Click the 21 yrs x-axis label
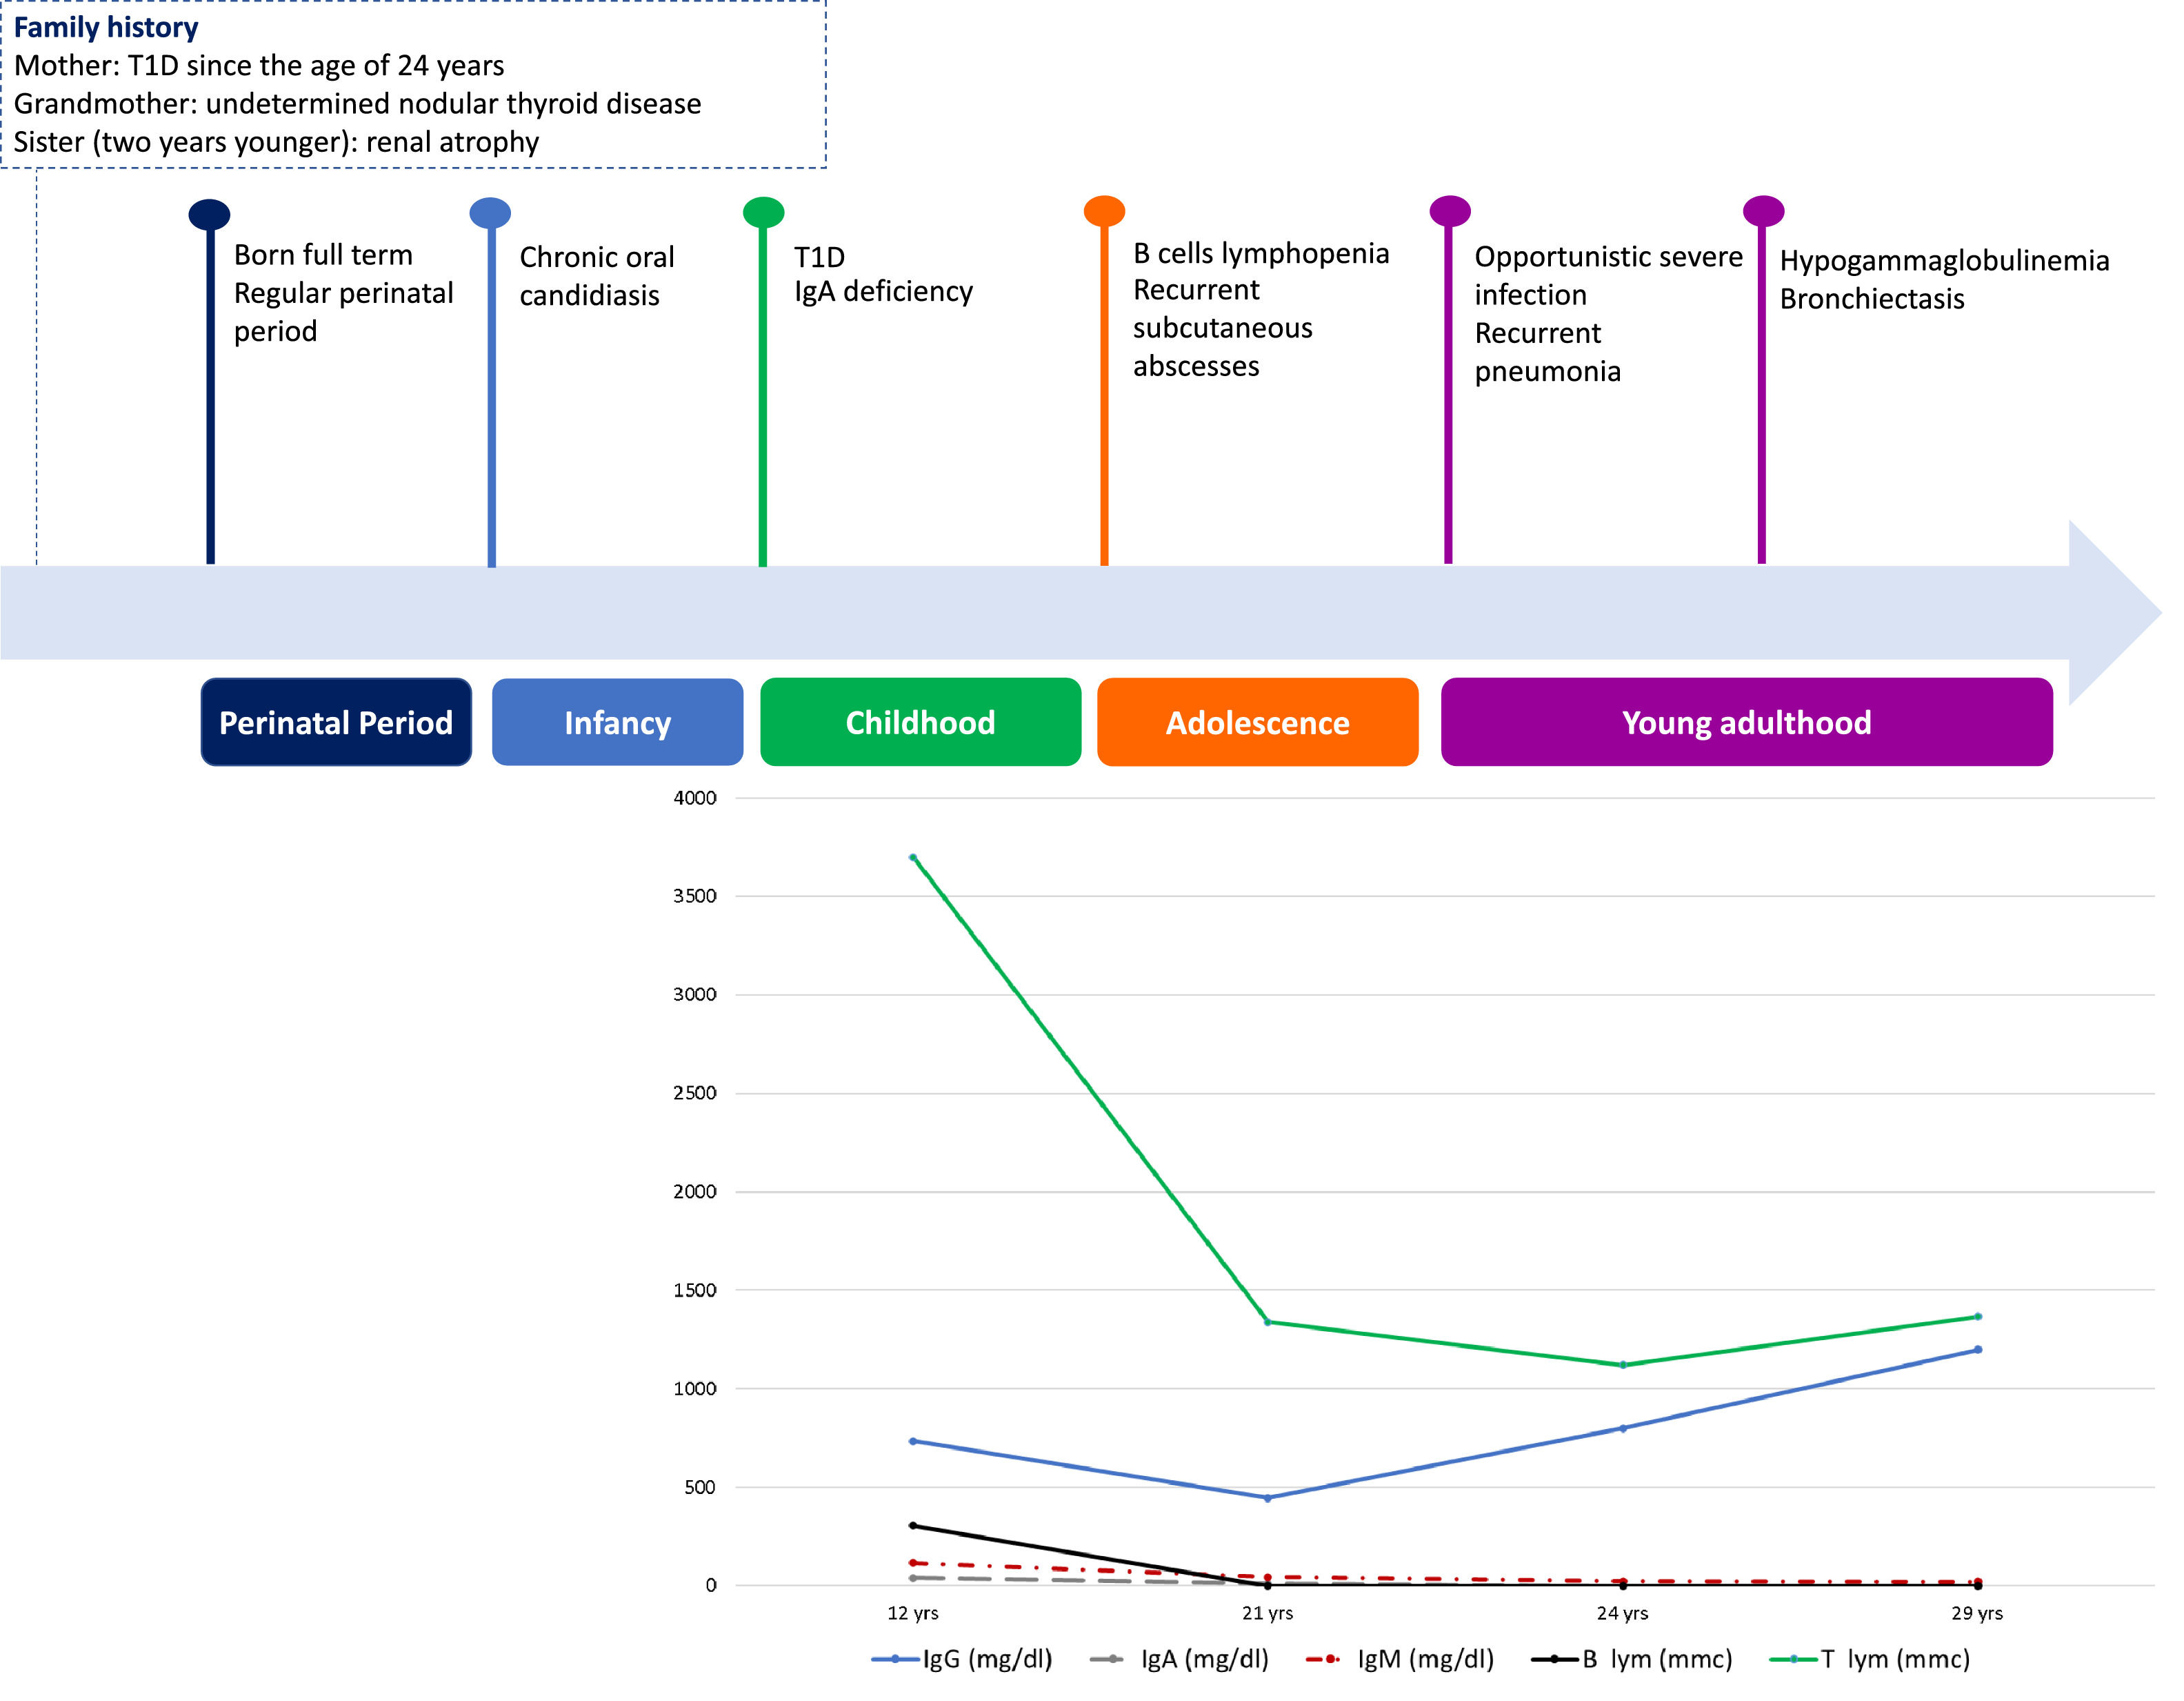This screenshot has height=1701, width=2184. coord(1267,1613)
